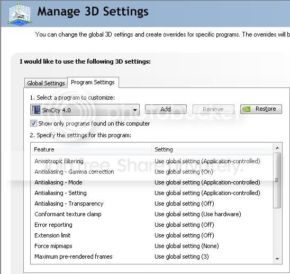Viewport: 290px width, 274px height.
Task: Open the Antialiasing - Mode setting value
Action: tap(207, 182)
